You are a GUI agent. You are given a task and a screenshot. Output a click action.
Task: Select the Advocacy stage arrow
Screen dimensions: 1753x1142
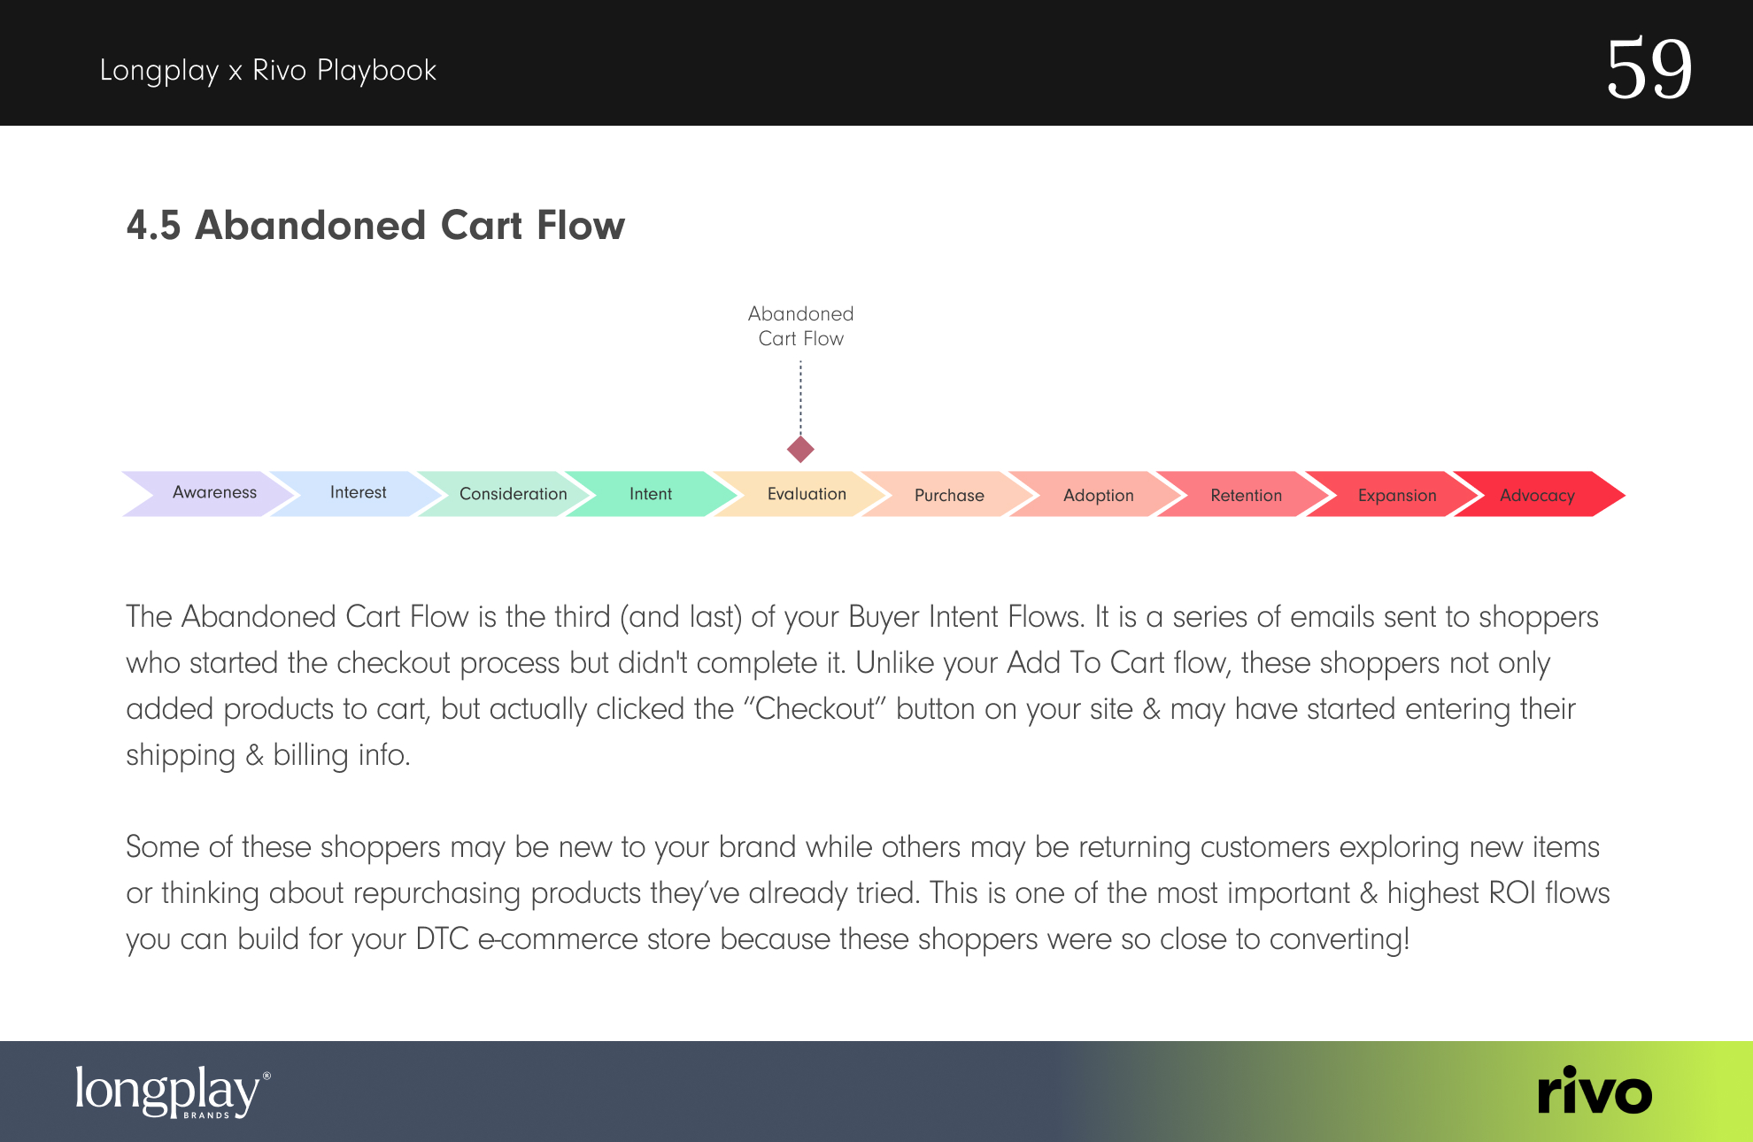pyautogui.click(x=1539, y=494)
